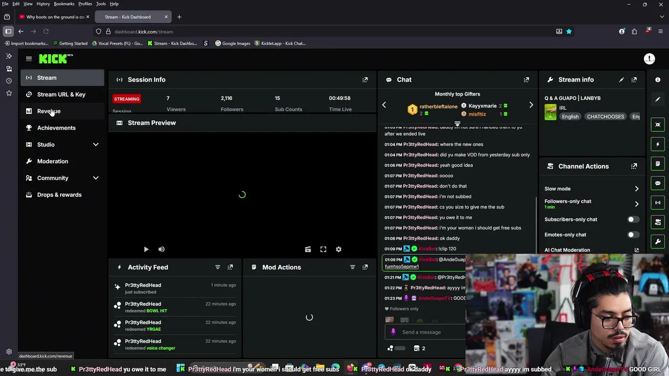Play the stream preview
Screen dimensions: 669x376
(146, 250)
